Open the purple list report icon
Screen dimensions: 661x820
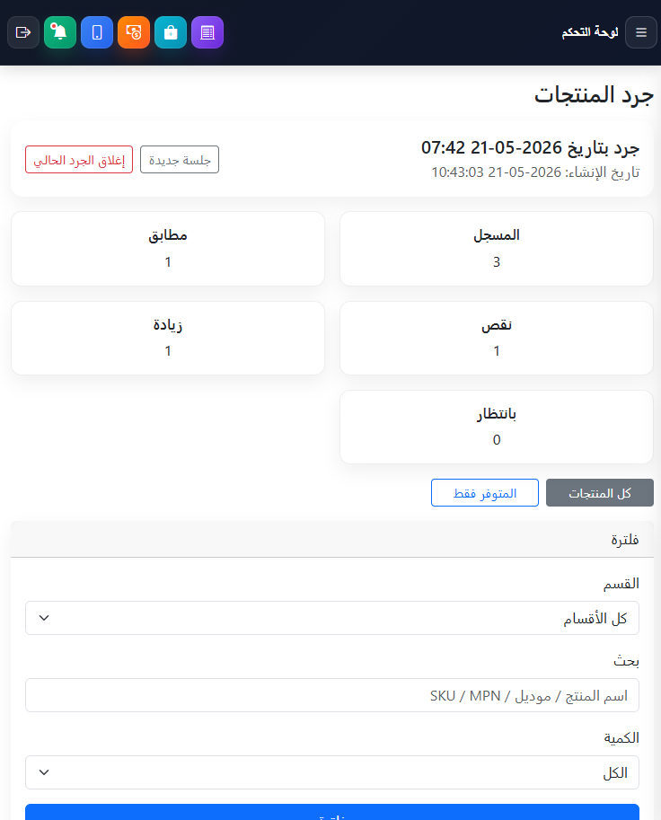pyautogui.click(x=207, y=32)
